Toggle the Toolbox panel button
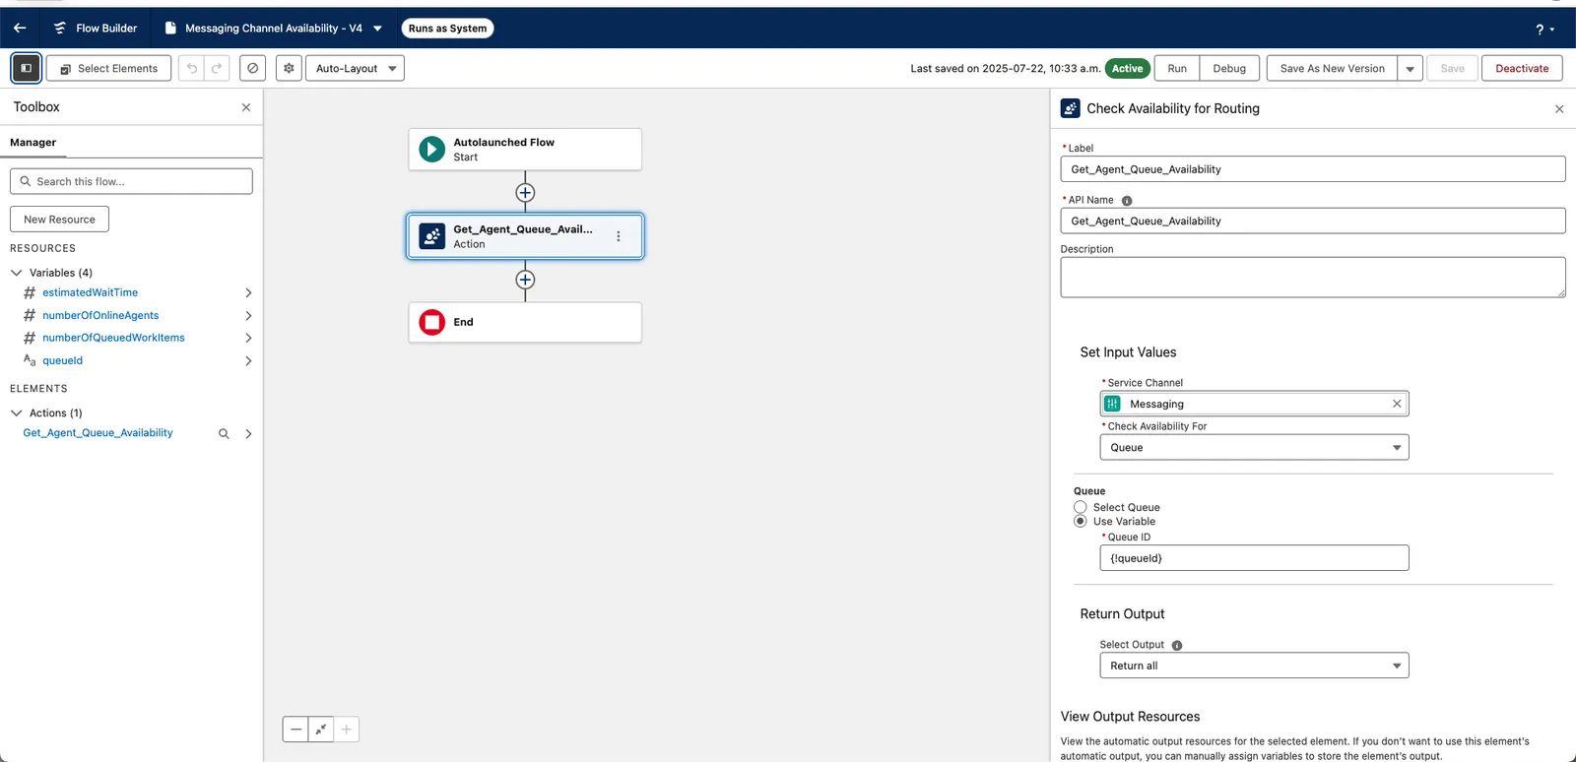The image size is (1576, 762). point(27,68)
